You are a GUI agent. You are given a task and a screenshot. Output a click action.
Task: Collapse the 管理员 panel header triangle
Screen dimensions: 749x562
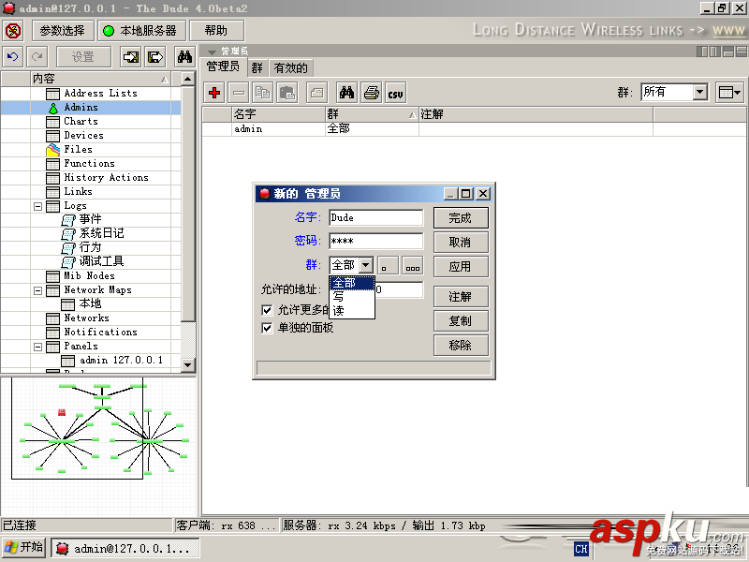tap(212, 52)
